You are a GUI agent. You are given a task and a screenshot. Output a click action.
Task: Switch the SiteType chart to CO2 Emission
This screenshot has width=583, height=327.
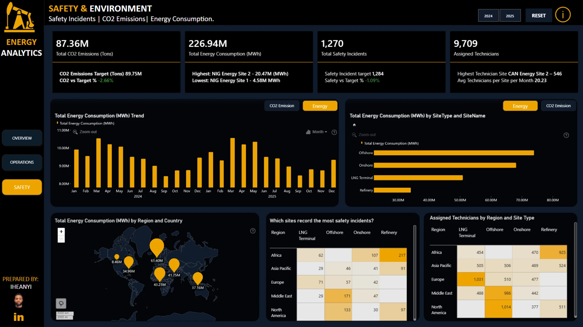click(x=558, y=106)
